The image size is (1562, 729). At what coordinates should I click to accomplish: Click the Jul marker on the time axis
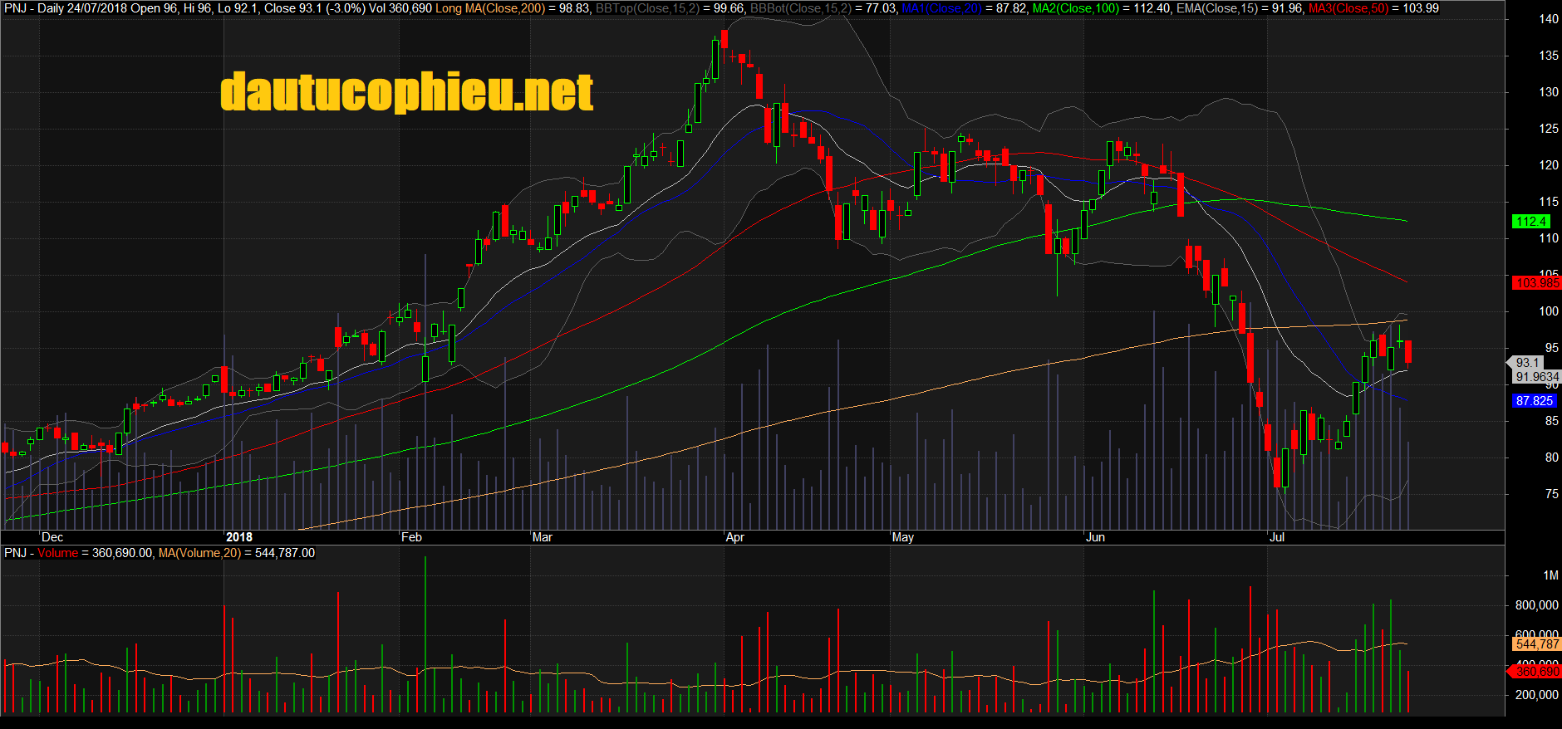click(x=1276, y=537)
